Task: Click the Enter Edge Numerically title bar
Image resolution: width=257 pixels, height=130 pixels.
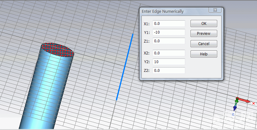Action: click(x=175, y=11)
